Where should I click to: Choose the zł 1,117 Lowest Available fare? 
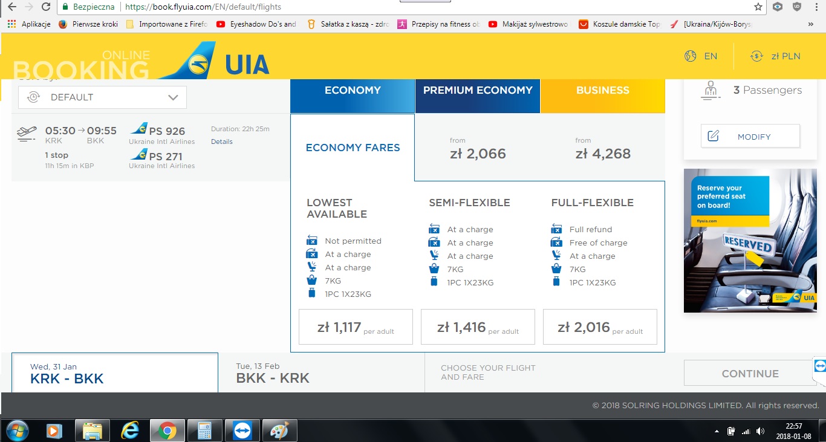(356, 327)
